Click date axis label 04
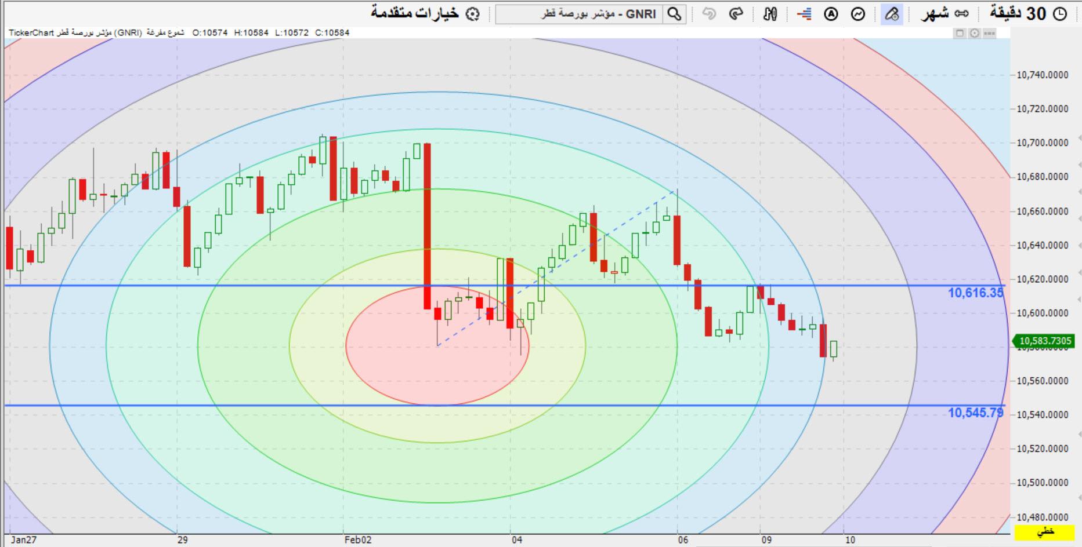The height and width of the screenshot is (547, 1082). click(517, 540)
